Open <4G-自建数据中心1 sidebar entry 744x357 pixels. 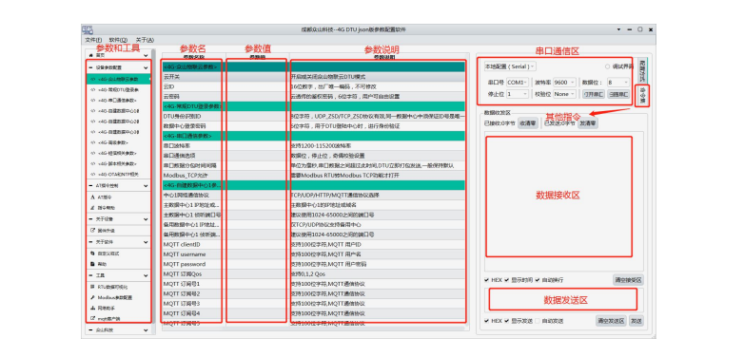click(x=119, y=111)
